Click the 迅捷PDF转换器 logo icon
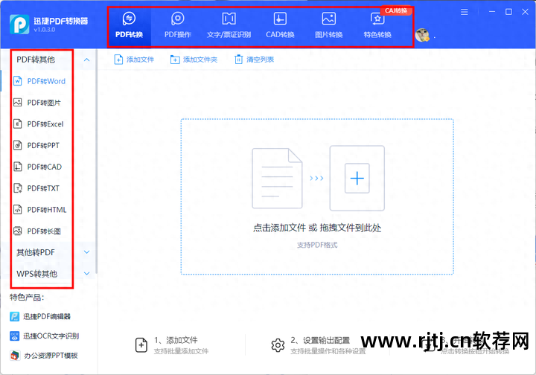536x375 pixels. click(x=19, y=25)
